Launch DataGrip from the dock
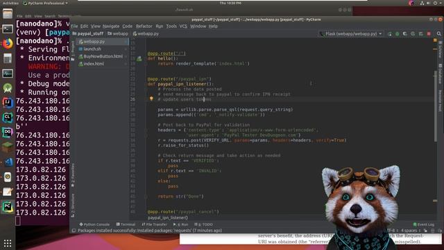The width and height of the screenshot is (444, 250). tap(8, 133)
